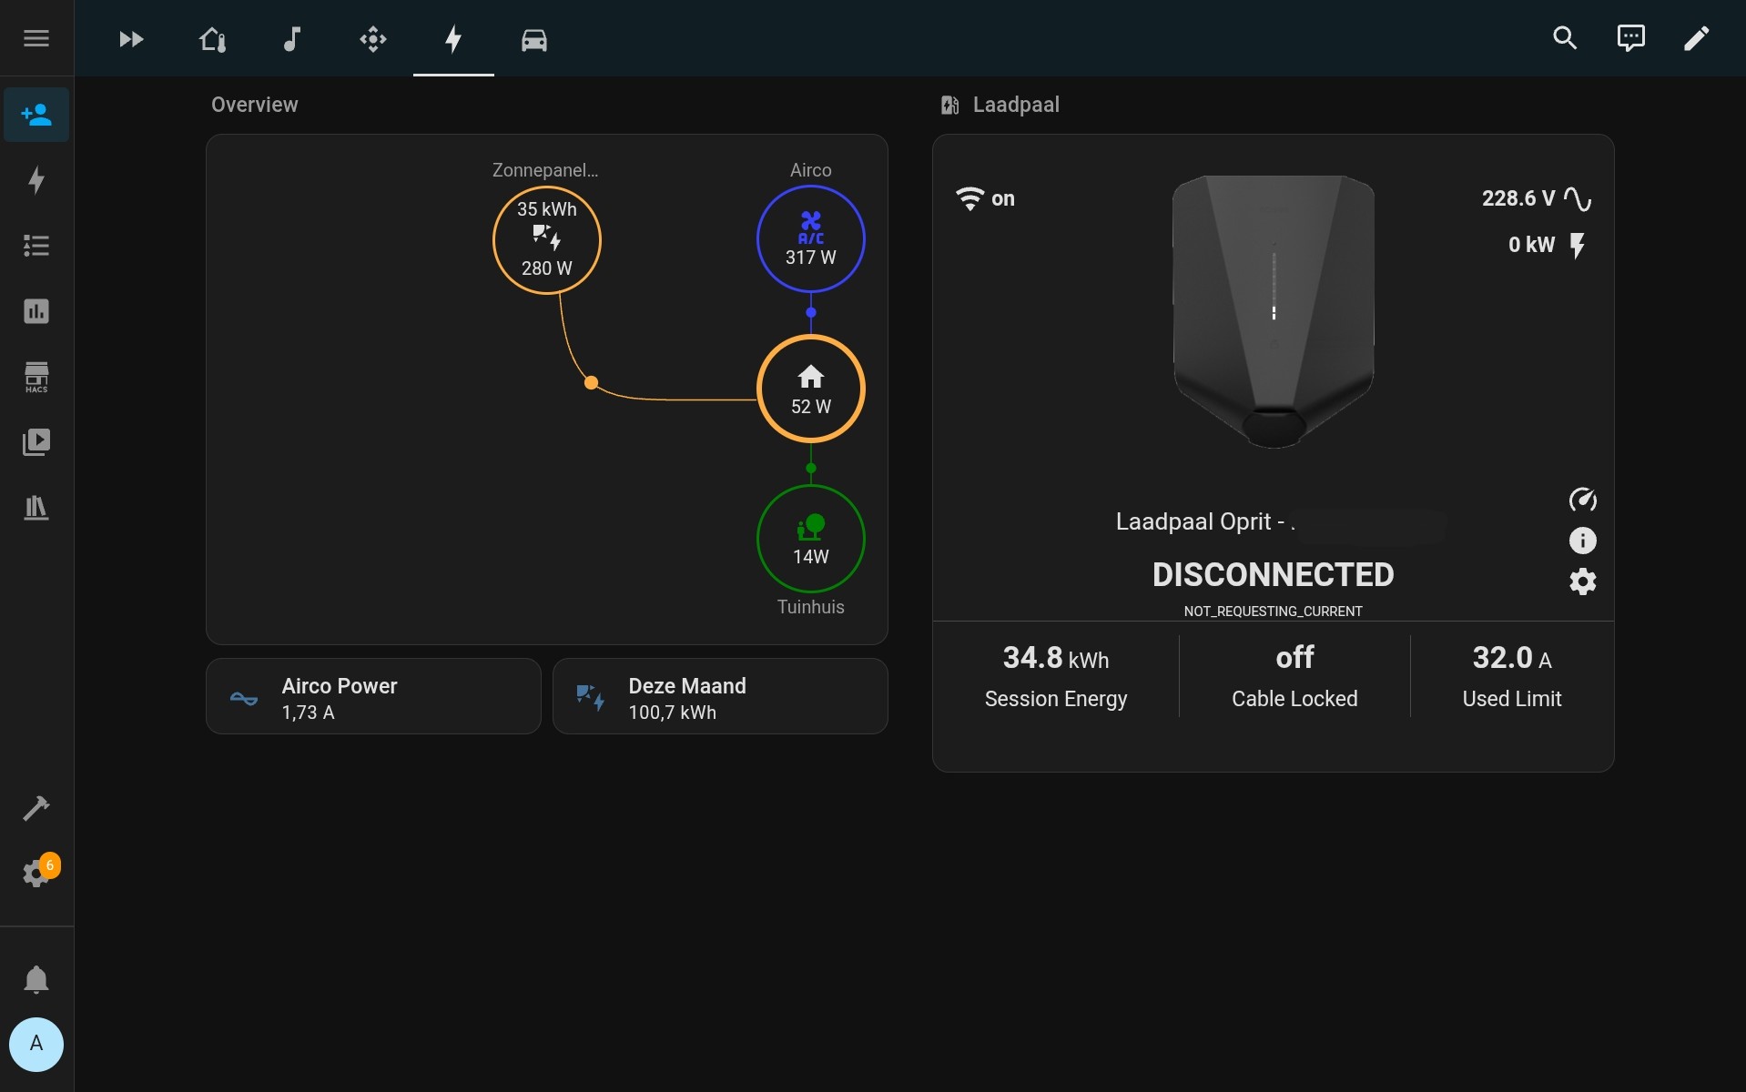Click the Airco 317 W circle
This screenshot has height=1092, width=1746.
click(810, 238)
